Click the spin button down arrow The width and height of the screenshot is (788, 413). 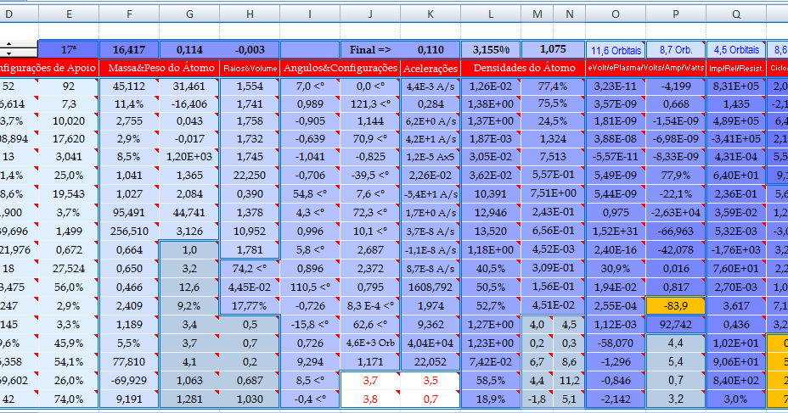[9, 54]
